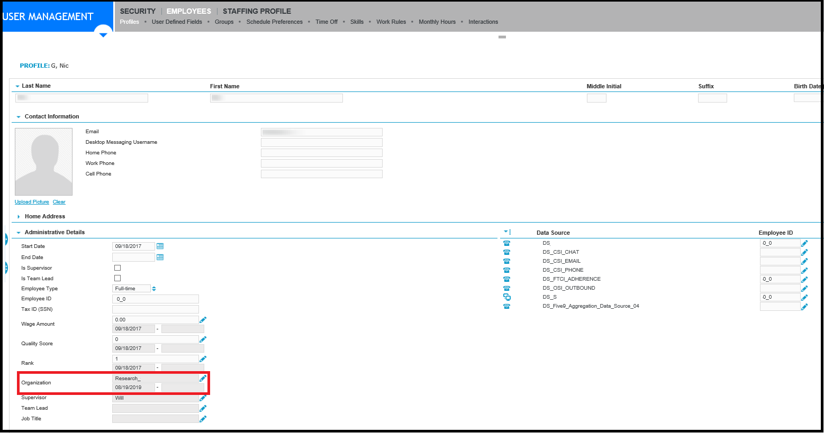This screenshot has height=433, width=824.
Task: Click the Middle Initial input field
Action: [x=596, y=98]
